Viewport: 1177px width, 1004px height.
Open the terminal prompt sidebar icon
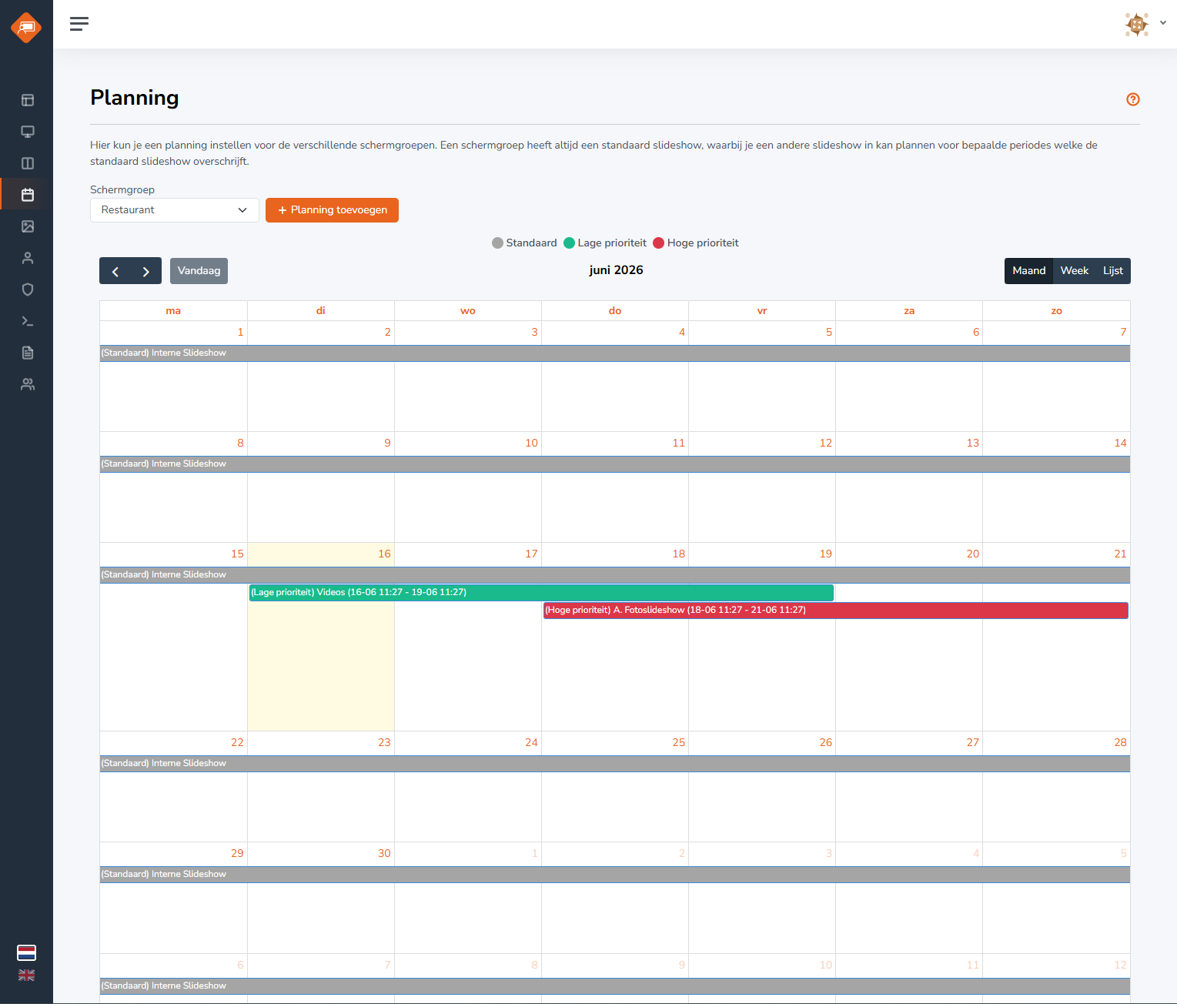(28, 321)
